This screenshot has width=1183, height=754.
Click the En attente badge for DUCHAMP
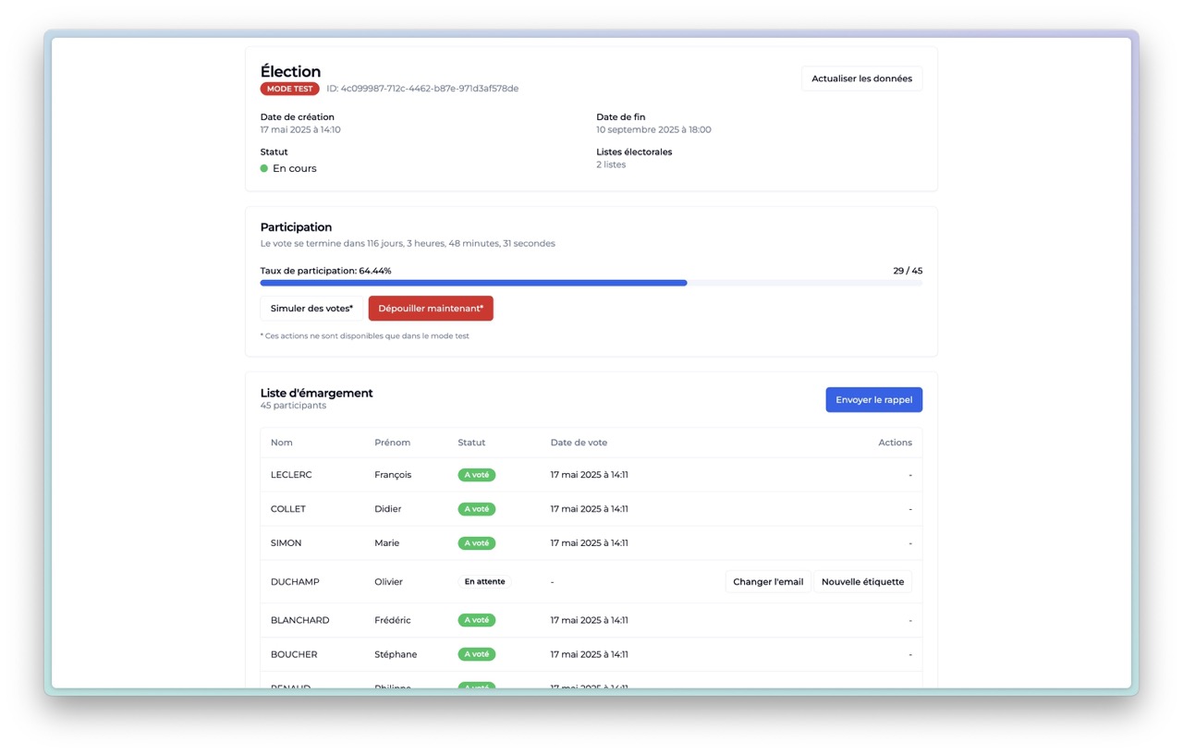tap(484, 582)
